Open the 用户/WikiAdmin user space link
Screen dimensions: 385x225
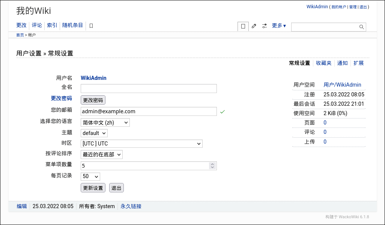[x=342, y=85]
